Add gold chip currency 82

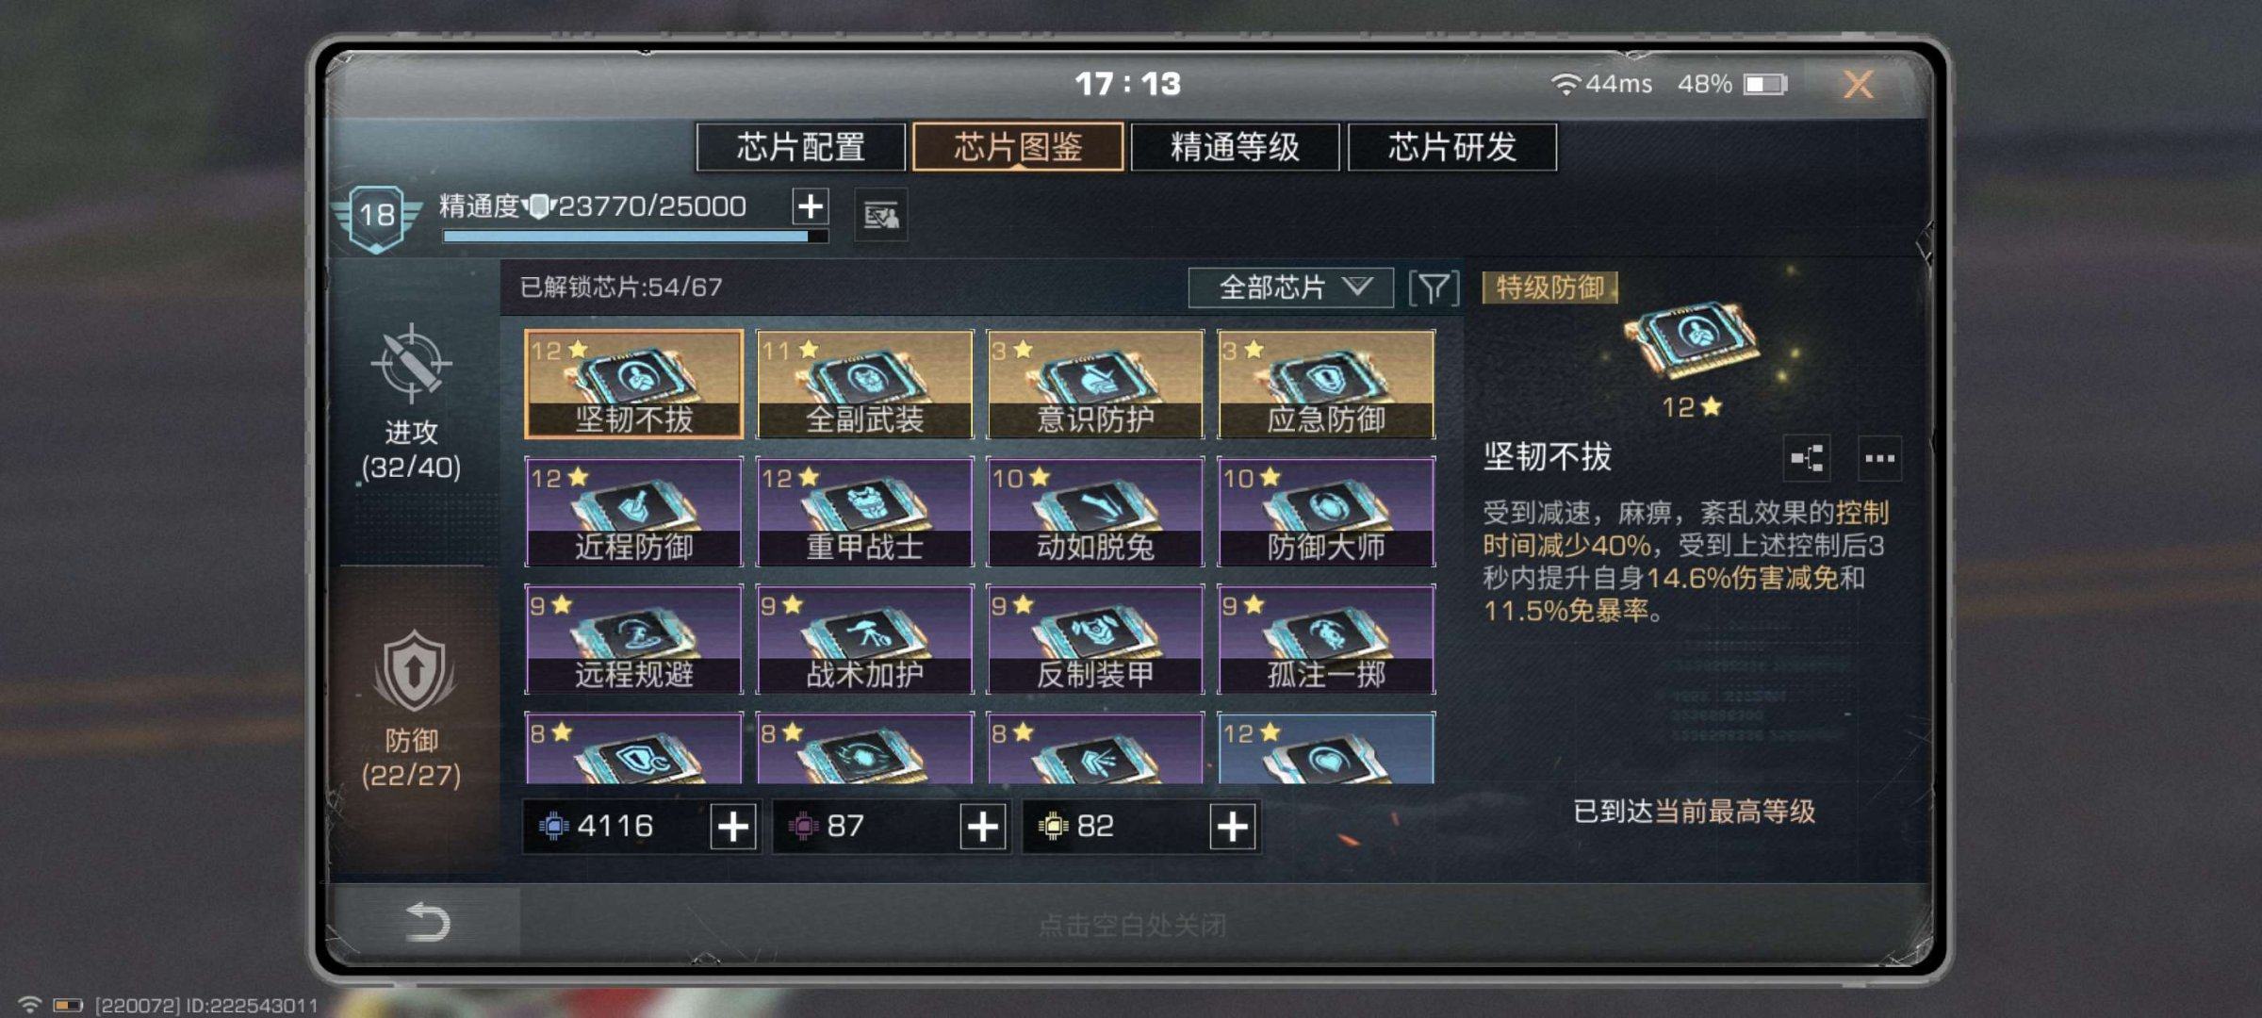(x=1233, y=827)
